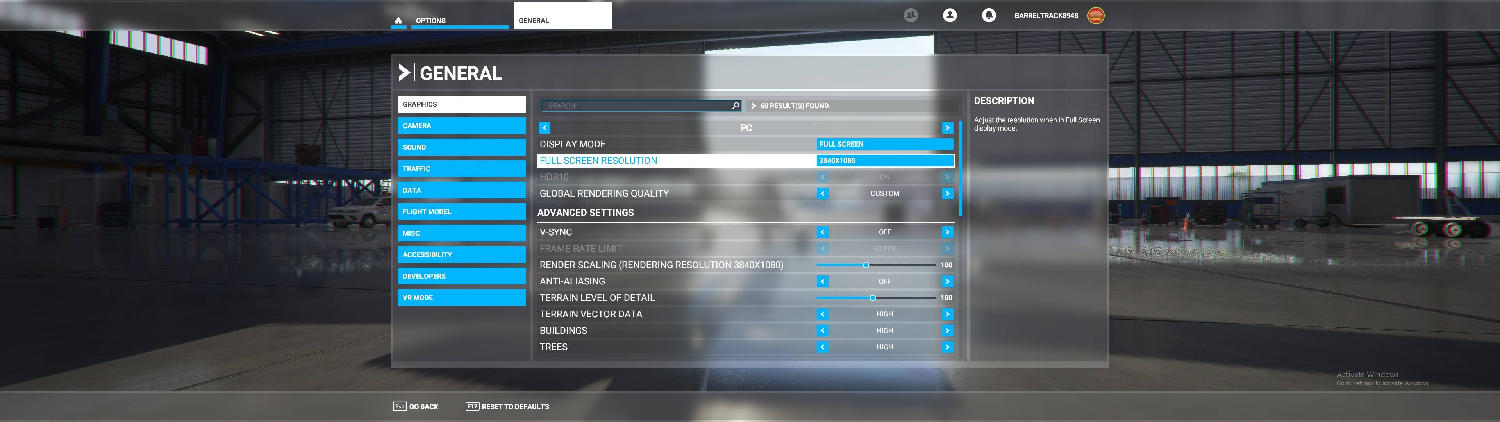This screenshot has height=422, width=1500.
Task: Click Reset to Defaults button
Action: coord(507,406)
